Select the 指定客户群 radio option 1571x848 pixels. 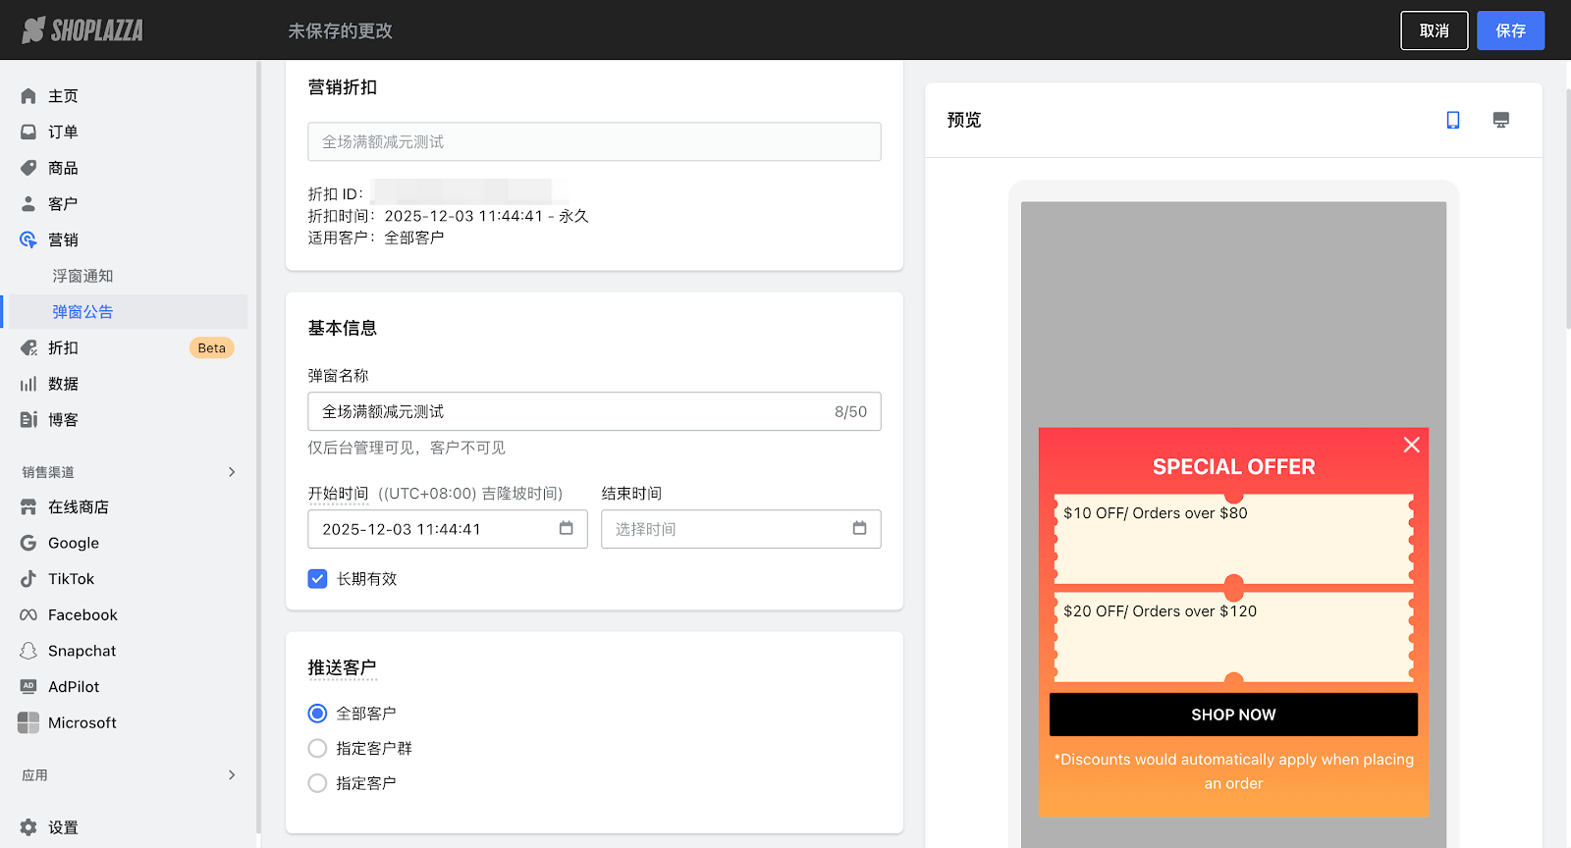[317, 748]
